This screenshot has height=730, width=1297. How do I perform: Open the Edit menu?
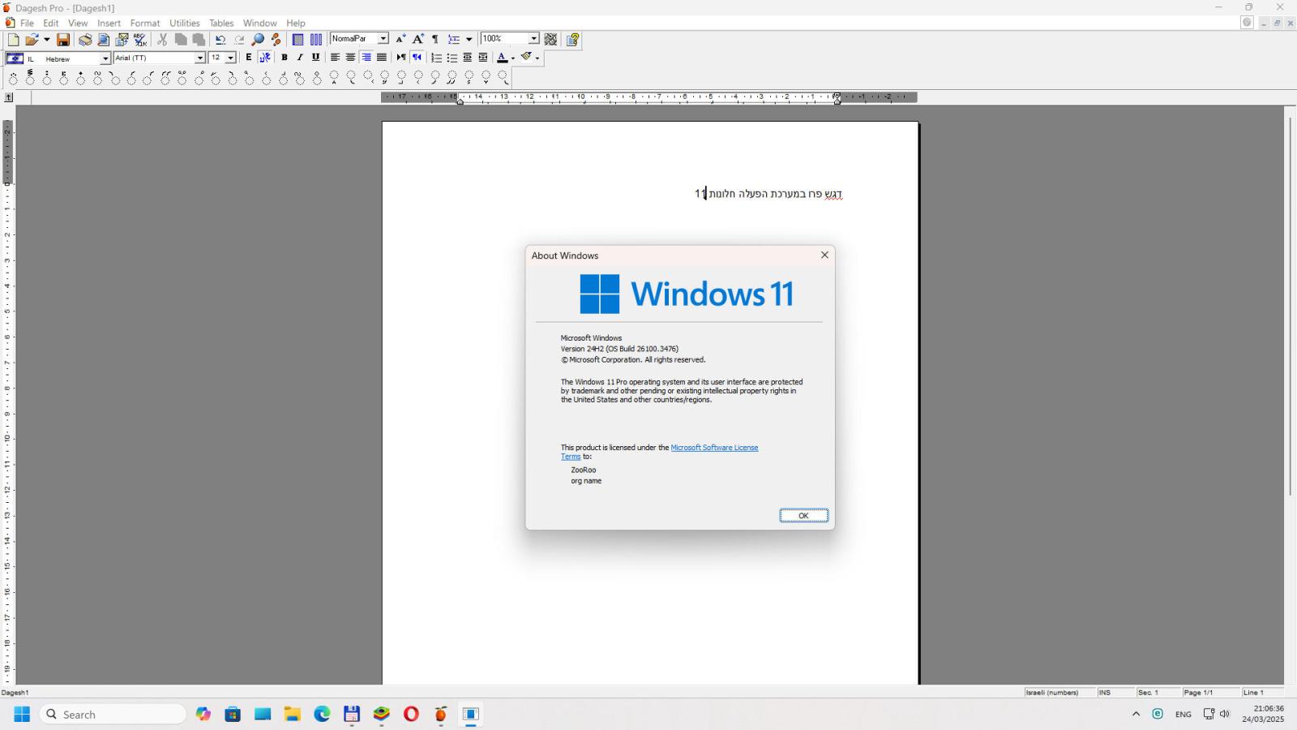tap(51, 23)
